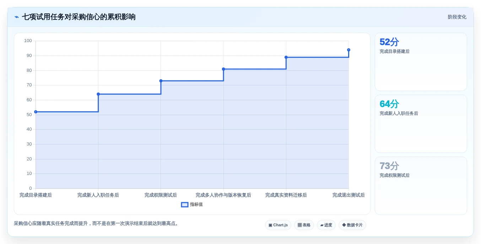
Task: Click the 完成真实资料迁移后 data point at 89
Action: [286, 57]
